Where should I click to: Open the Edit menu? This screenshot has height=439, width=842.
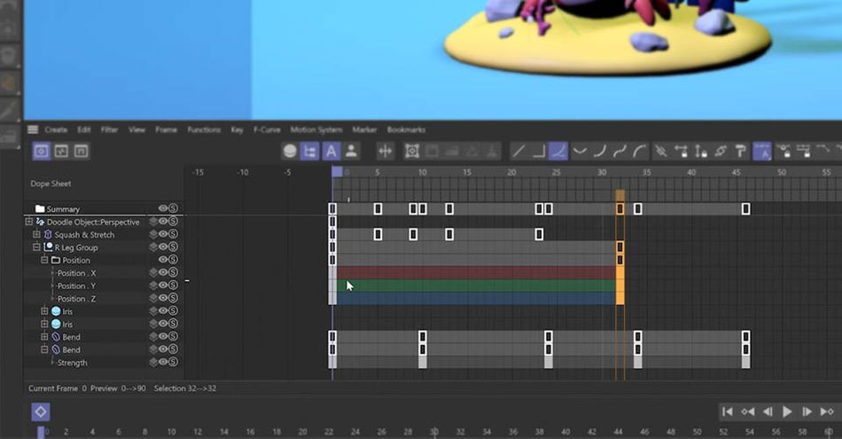tap(84, 130)
